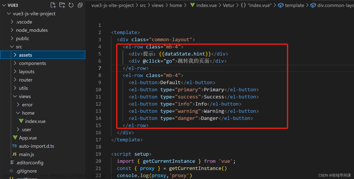The height and width of the screenshot is (179, 354).
Task: Click the .editorconfig file icon
Action: [x=12, y=162]
